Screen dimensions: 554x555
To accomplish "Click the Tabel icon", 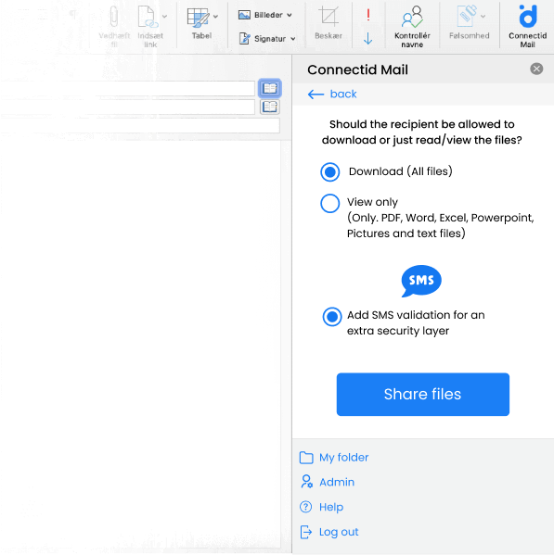I will (199, 18).
